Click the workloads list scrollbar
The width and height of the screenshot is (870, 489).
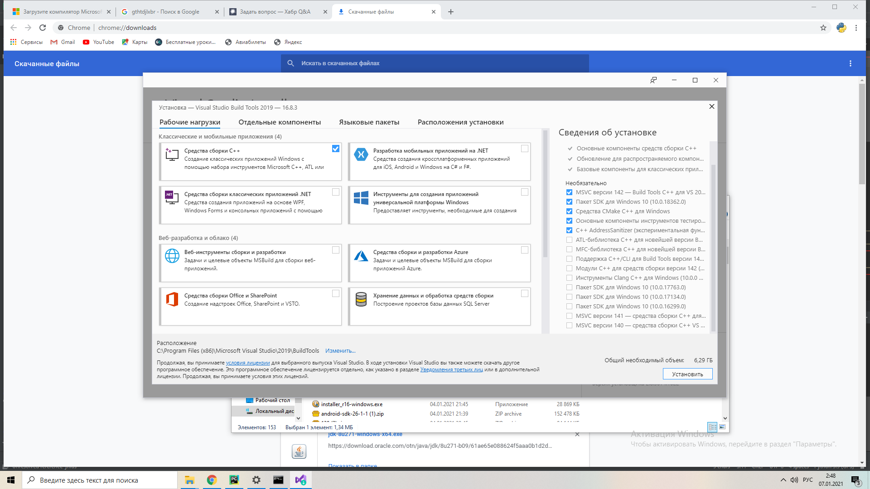coord(545,195)
